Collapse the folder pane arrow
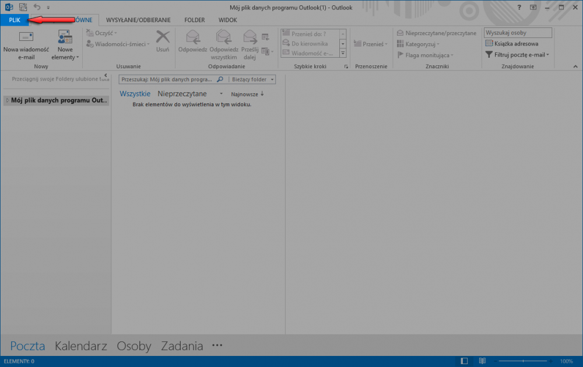Screen dimensions: 583x367 106,75
